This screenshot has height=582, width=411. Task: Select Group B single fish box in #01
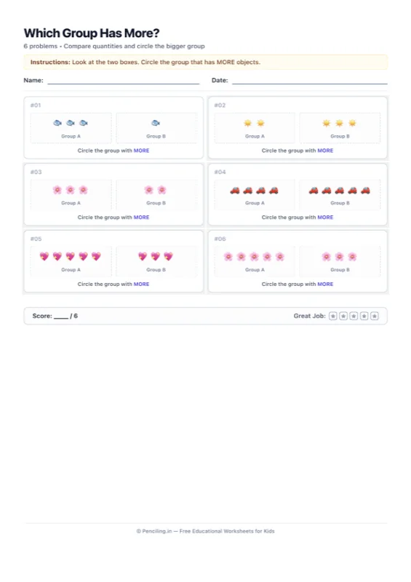(x=156, y=128)
